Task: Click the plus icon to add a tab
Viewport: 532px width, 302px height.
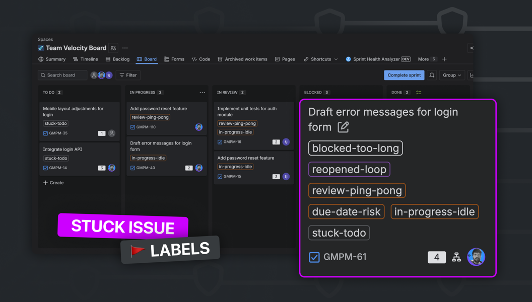Action: click(x=444, y=59)
